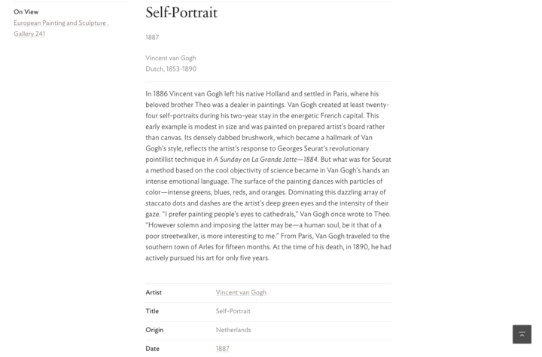Click the Self-Portrait page heading

pyautogui.click(x=181, y=13)
